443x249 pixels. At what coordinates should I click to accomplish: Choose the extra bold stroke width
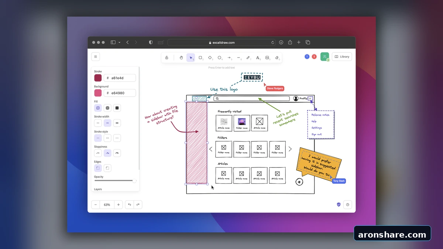[117, 123]
